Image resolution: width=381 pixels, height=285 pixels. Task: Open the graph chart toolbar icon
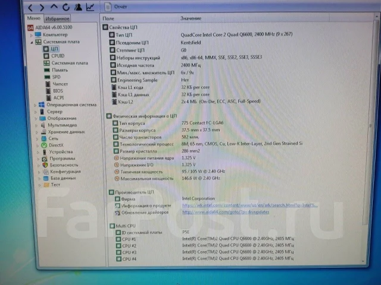pos(90,7)
